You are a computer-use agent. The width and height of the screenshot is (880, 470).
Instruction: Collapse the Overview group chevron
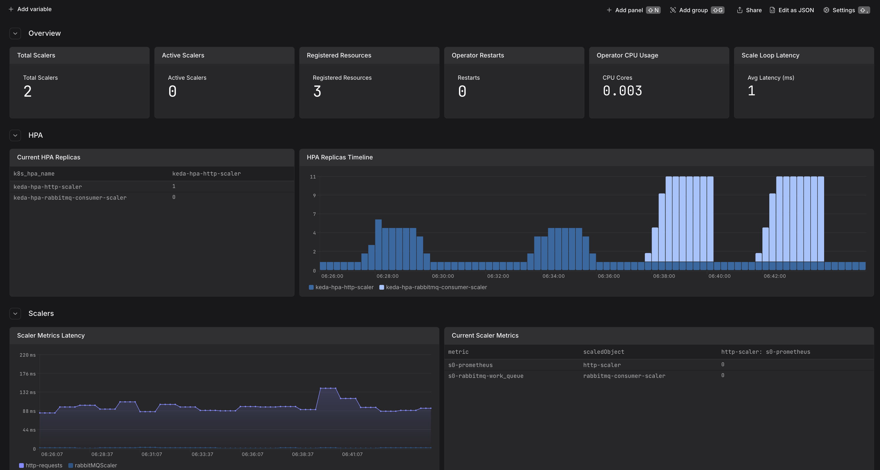click(15, 33)
